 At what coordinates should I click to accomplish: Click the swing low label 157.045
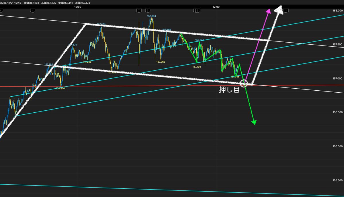coord(235,77)
